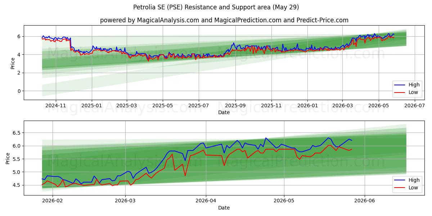Click the '2026-02' tick on the zoomed chart
Viewport: 432px width, 216px height.
point(53,201)
